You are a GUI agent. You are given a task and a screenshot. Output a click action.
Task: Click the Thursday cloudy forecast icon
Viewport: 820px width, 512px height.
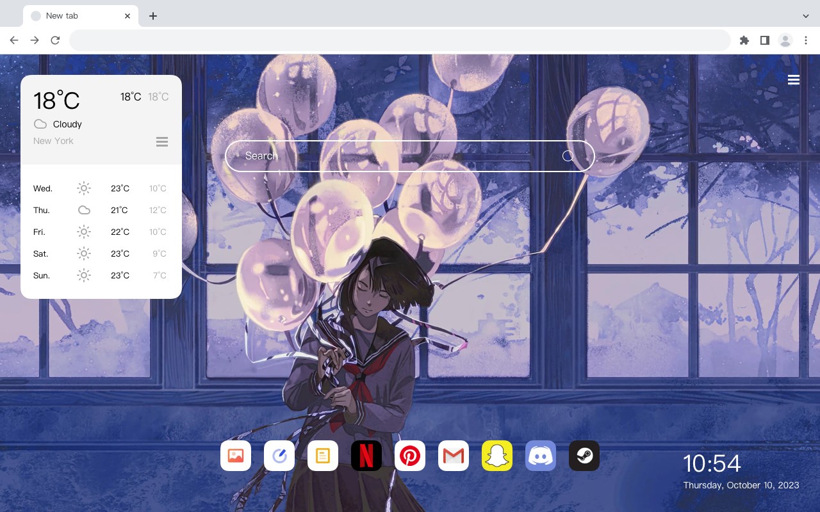(84, 210)
